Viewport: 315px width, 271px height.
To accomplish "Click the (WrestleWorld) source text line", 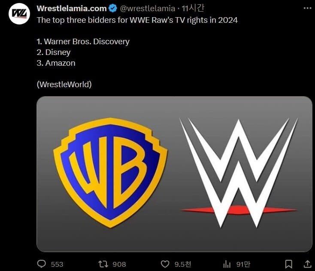I will [x=64, y=85].
